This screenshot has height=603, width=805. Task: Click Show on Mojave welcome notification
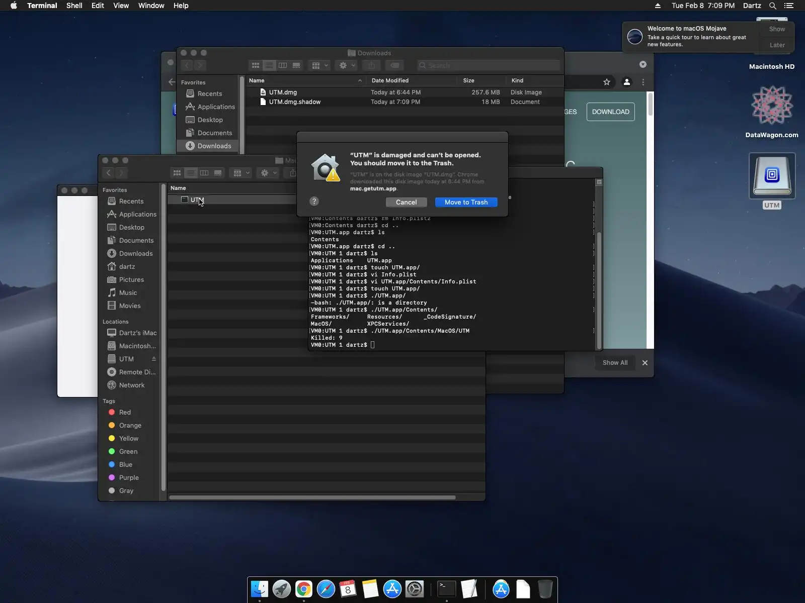point(777,29)
